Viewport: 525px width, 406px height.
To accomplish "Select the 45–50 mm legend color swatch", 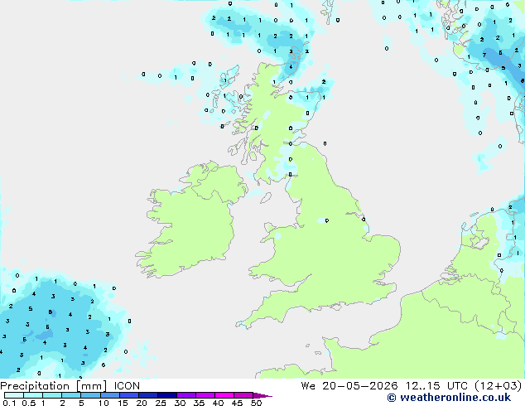I will pyautogui.click(x=243, y=395).
